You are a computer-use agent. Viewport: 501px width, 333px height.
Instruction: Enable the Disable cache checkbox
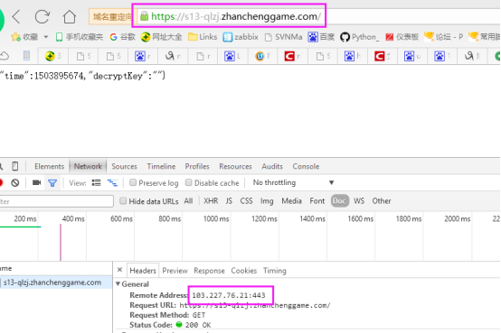click(188, 182)
